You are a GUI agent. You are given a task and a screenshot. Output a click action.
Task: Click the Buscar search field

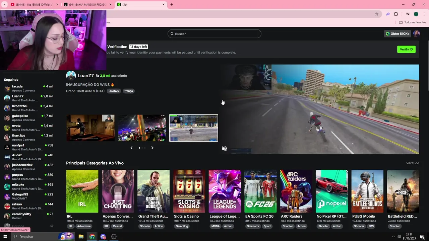tap(214, 34)
